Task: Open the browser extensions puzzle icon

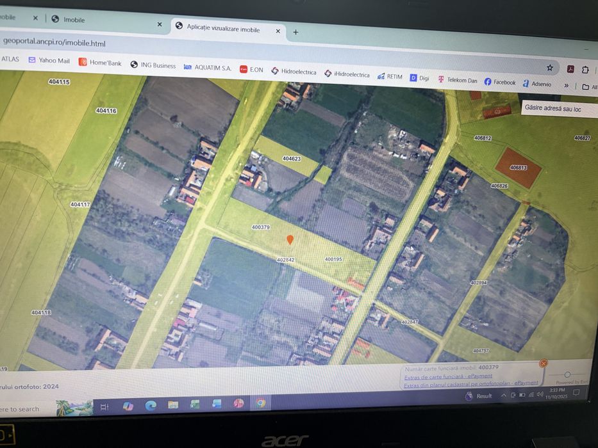Action: point(585,70)
